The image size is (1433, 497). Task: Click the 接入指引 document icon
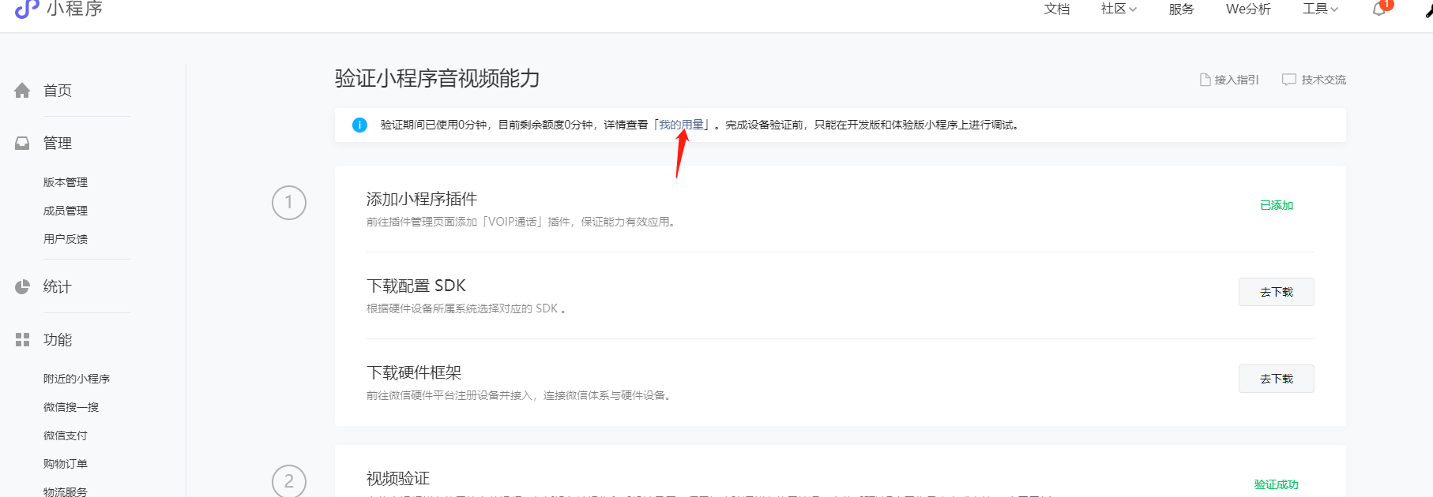click(x=1205, y=80)
